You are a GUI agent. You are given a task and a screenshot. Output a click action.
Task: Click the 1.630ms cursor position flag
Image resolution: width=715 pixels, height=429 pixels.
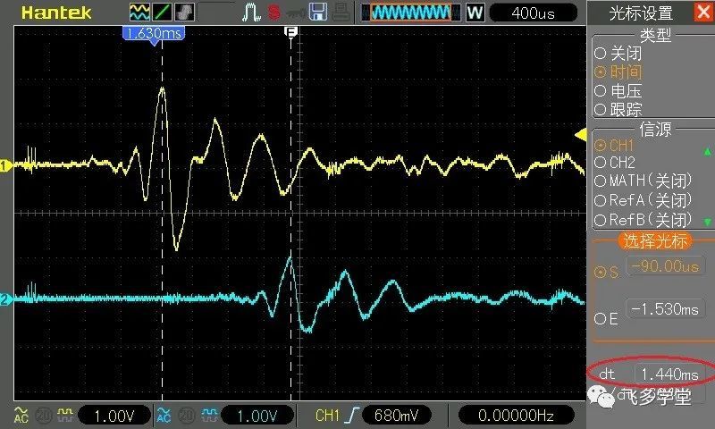[154, 34]
